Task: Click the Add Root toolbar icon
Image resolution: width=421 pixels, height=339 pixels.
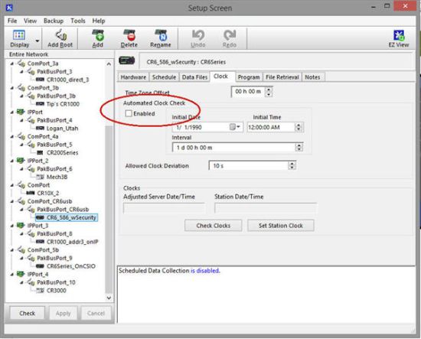Action: (60, 38)
